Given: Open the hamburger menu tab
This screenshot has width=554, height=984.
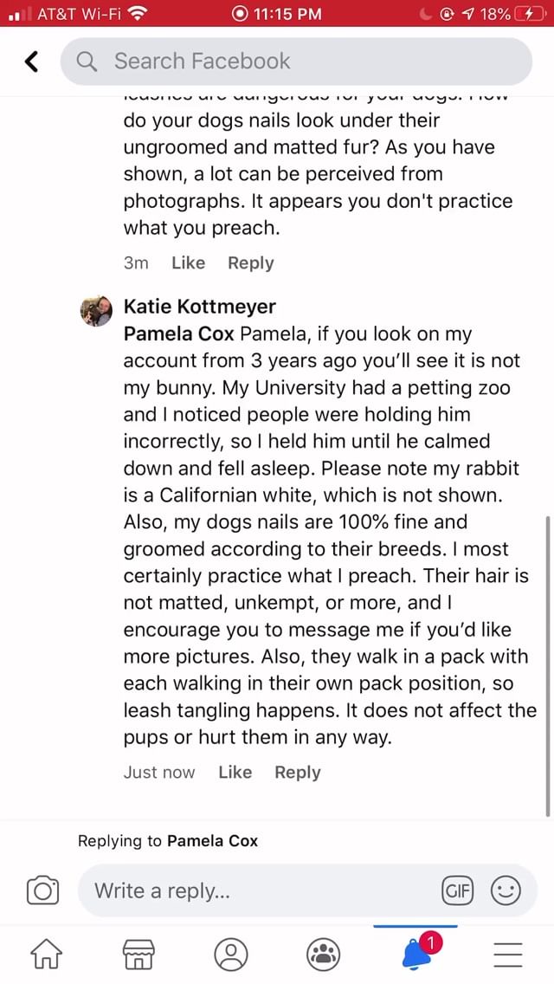Looking at the screenshot, I should 509,955.
